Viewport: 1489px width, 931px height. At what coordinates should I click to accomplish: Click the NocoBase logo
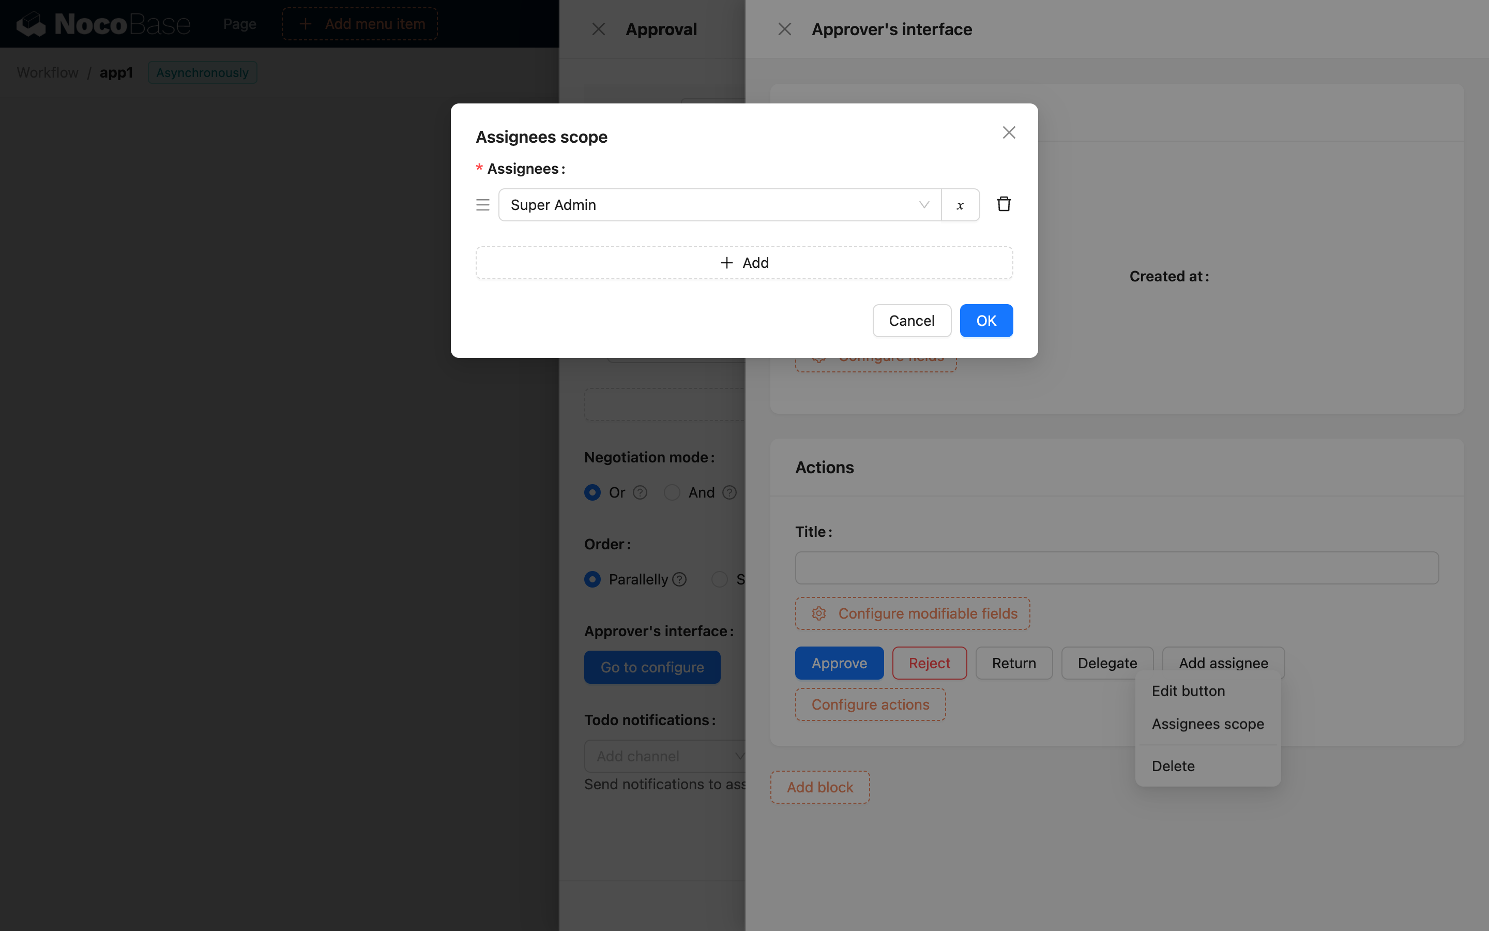[x=103, y=24]
